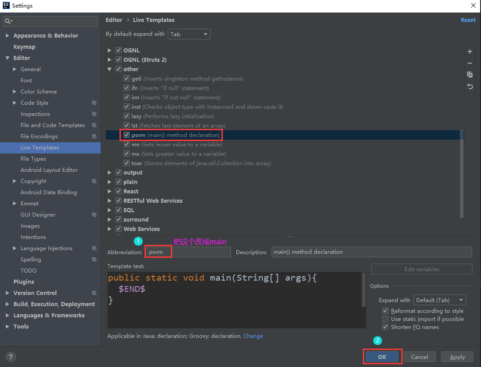Open the help question mark button
Image resolution: width=481 pixels, height=367 pixels.
(11, 357)
